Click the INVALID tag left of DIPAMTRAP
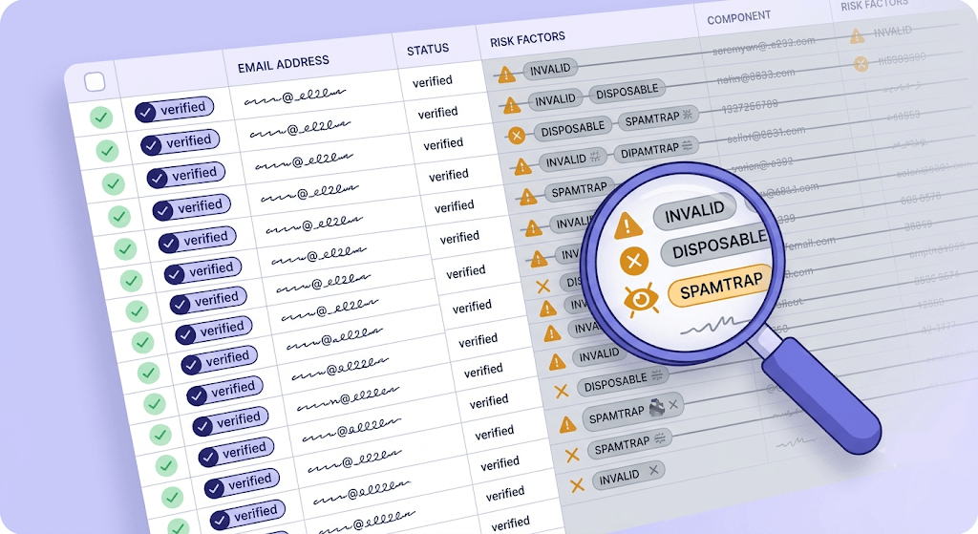 573,160
